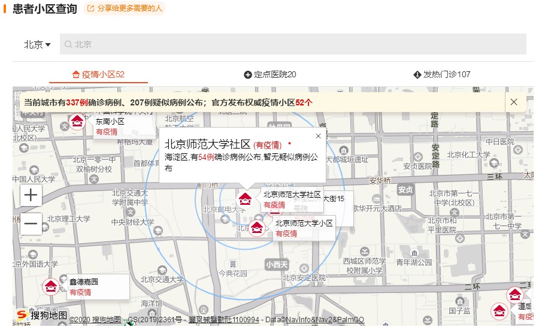Click the 安华桥 bridge label

coord(380,181)
